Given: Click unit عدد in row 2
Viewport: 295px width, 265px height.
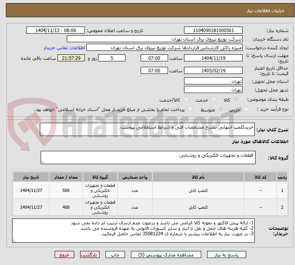Looking at the screenshot, I should click(x=135, y=207).
